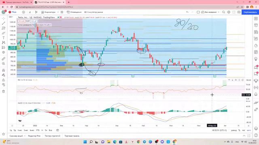Toggle fullscreen mode icon in top toolbar
259x145 pixels.
pos(234,12)
